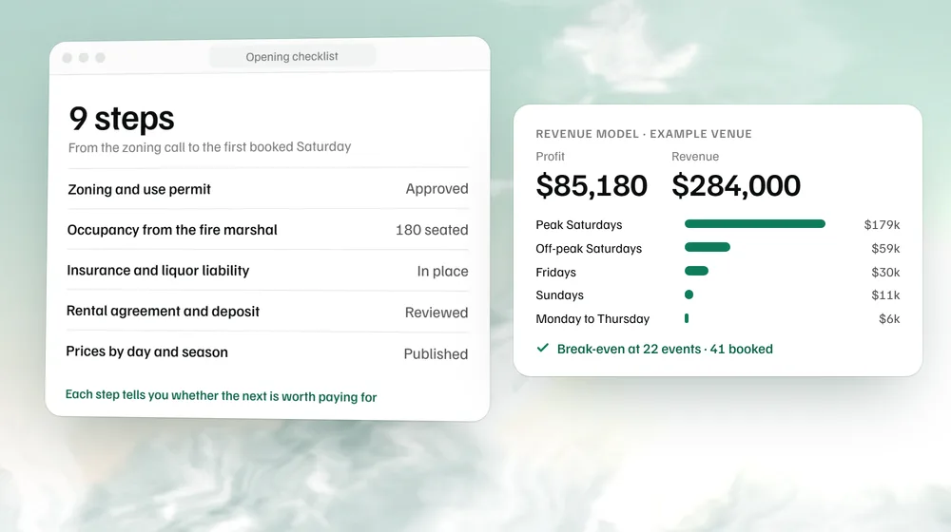Select 'Prices by day and season'
Screen dimensions: 951x532
pos(146,351)
